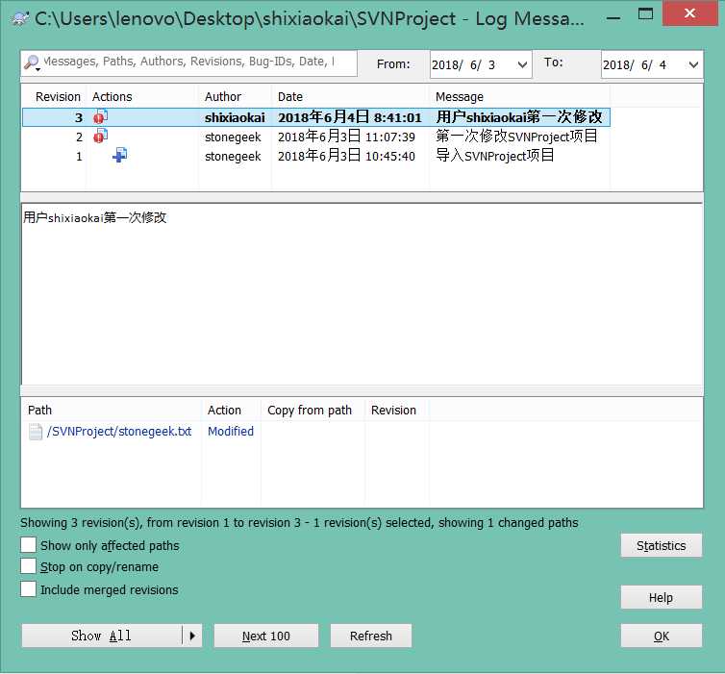
Task: Click inside the commit message text pane
Action: click(362, 294)
